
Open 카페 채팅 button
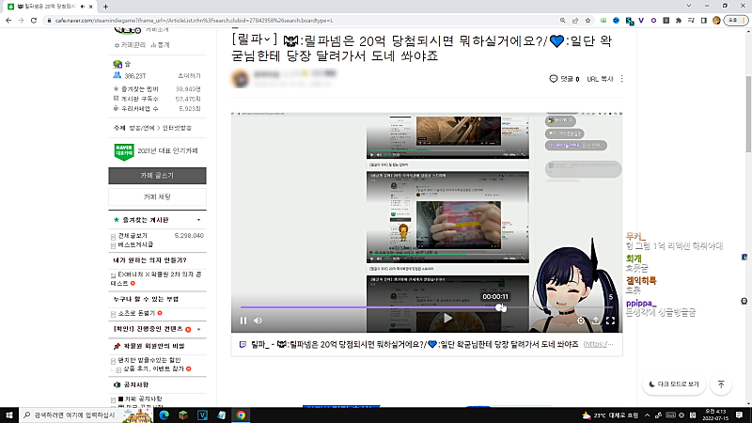(x=157, y=196)
